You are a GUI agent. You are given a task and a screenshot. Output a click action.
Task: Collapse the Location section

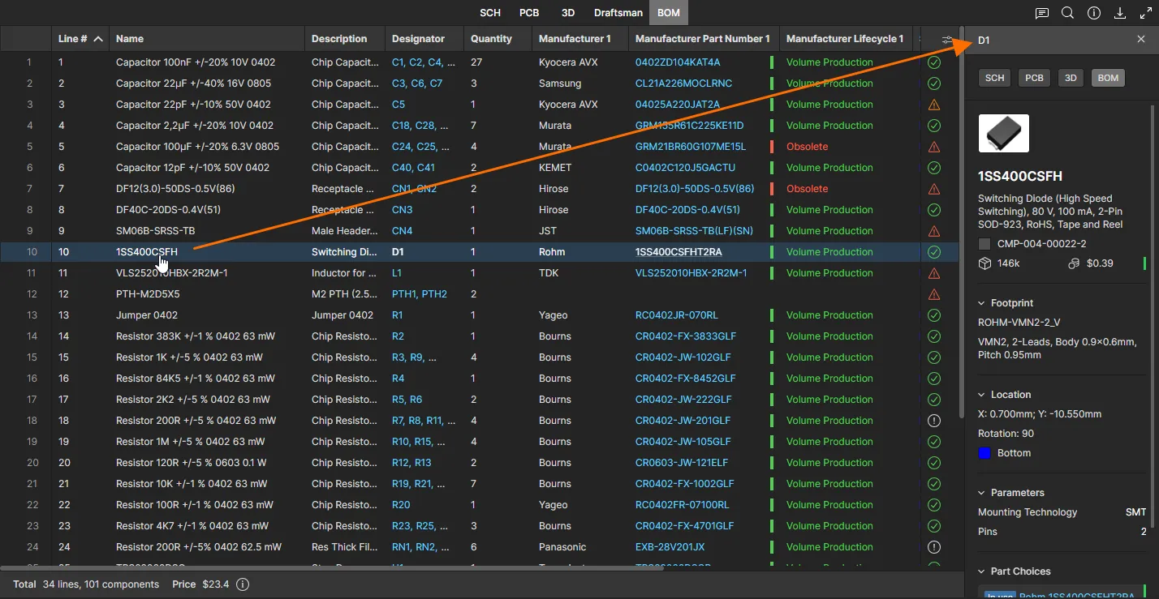tap(982, 395)
